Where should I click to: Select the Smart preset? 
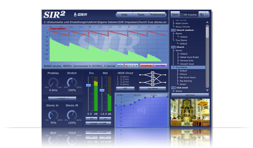(x=183, y=84)
